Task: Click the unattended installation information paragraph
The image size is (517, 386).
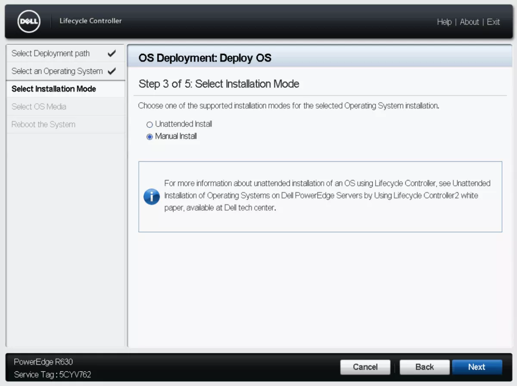Action: point(327,195)
